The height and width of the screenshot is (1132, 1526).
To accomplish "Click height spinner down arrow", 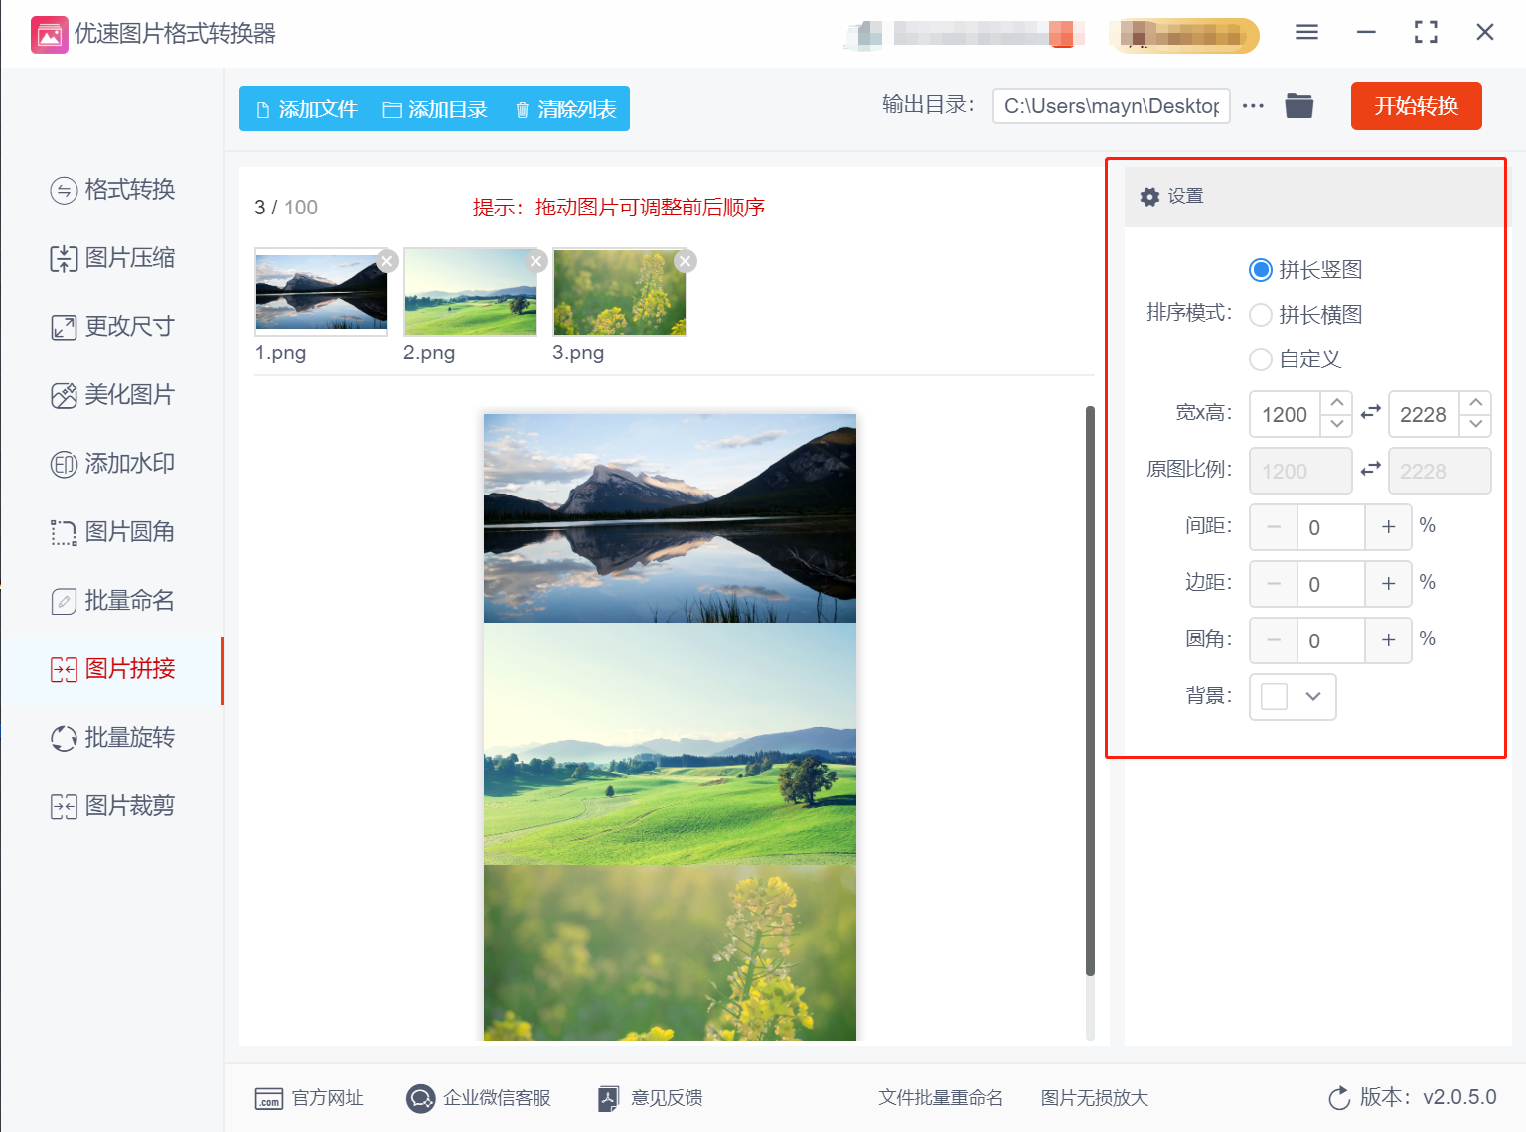I will [x=1476, y=425].
